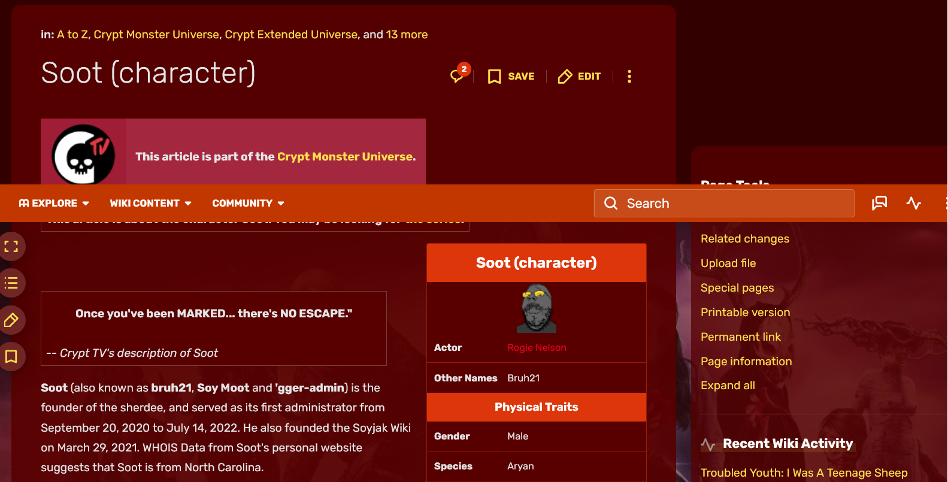Open the 'A to Z' category link

click(x=72, y=35)
